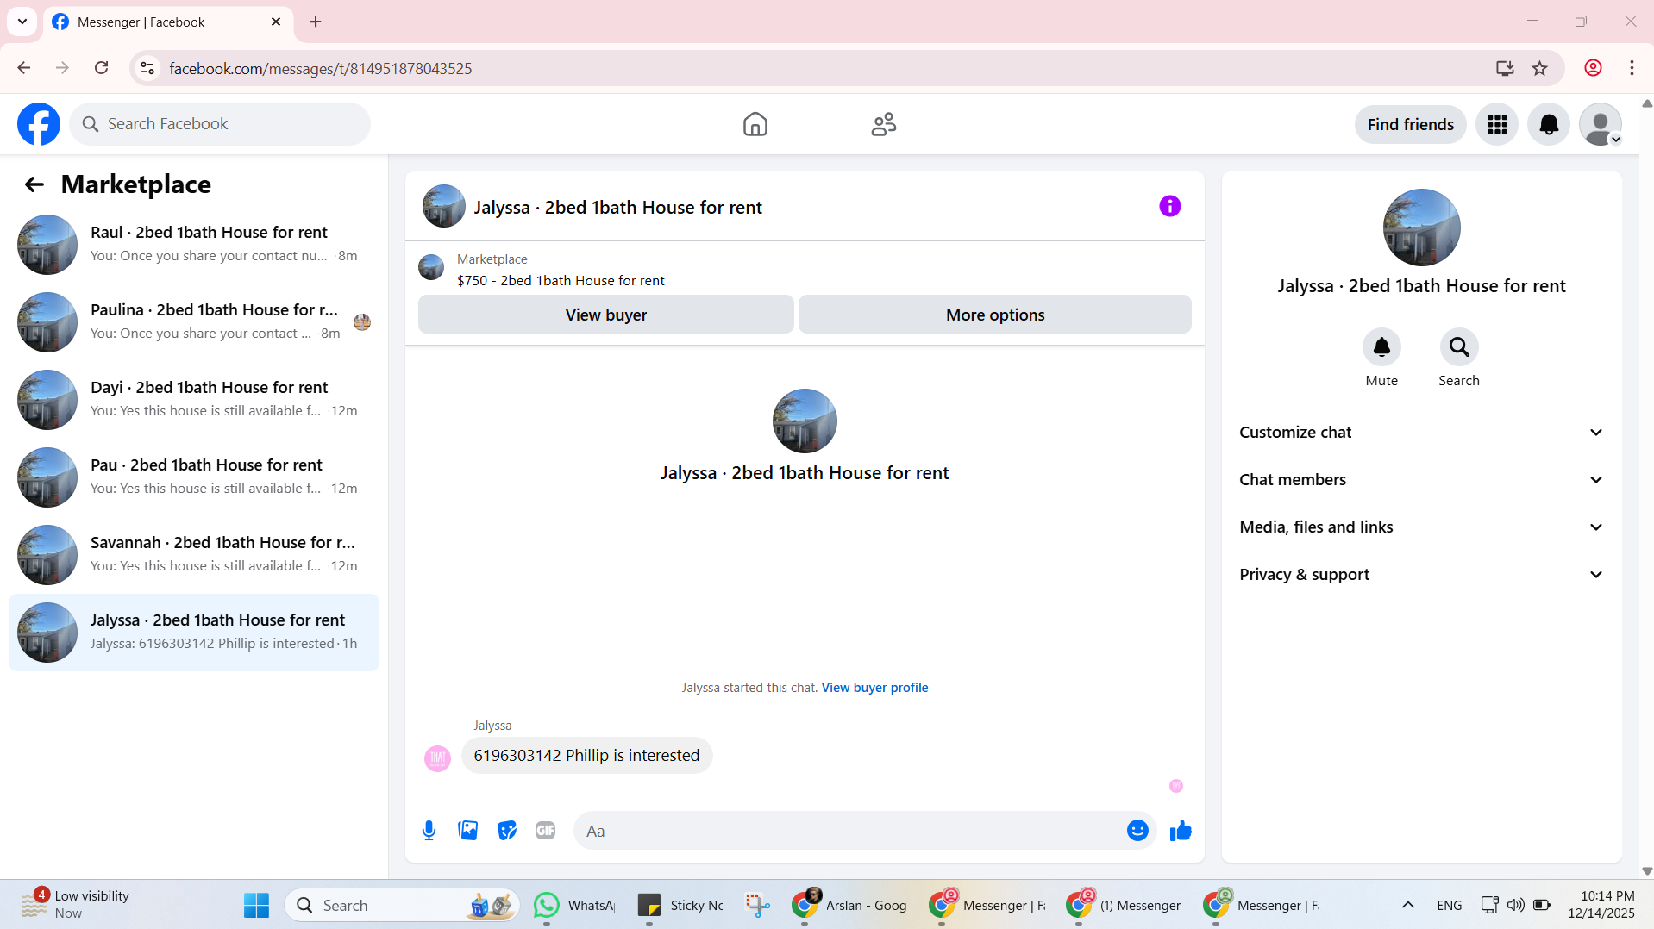Open Chrome three-dot menu
The width and height of the screenshot is (1654, 929).
(1632, 68)
